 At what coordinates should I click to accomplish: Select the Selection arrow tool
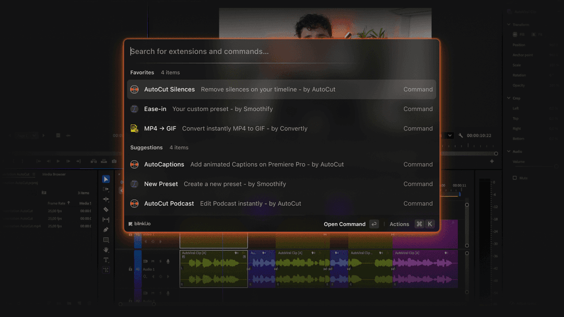click(106, 179)
